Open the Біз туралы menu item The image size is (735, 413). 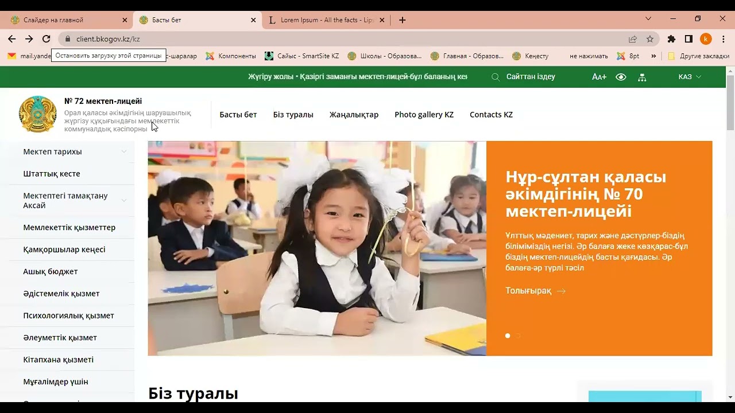293,115
